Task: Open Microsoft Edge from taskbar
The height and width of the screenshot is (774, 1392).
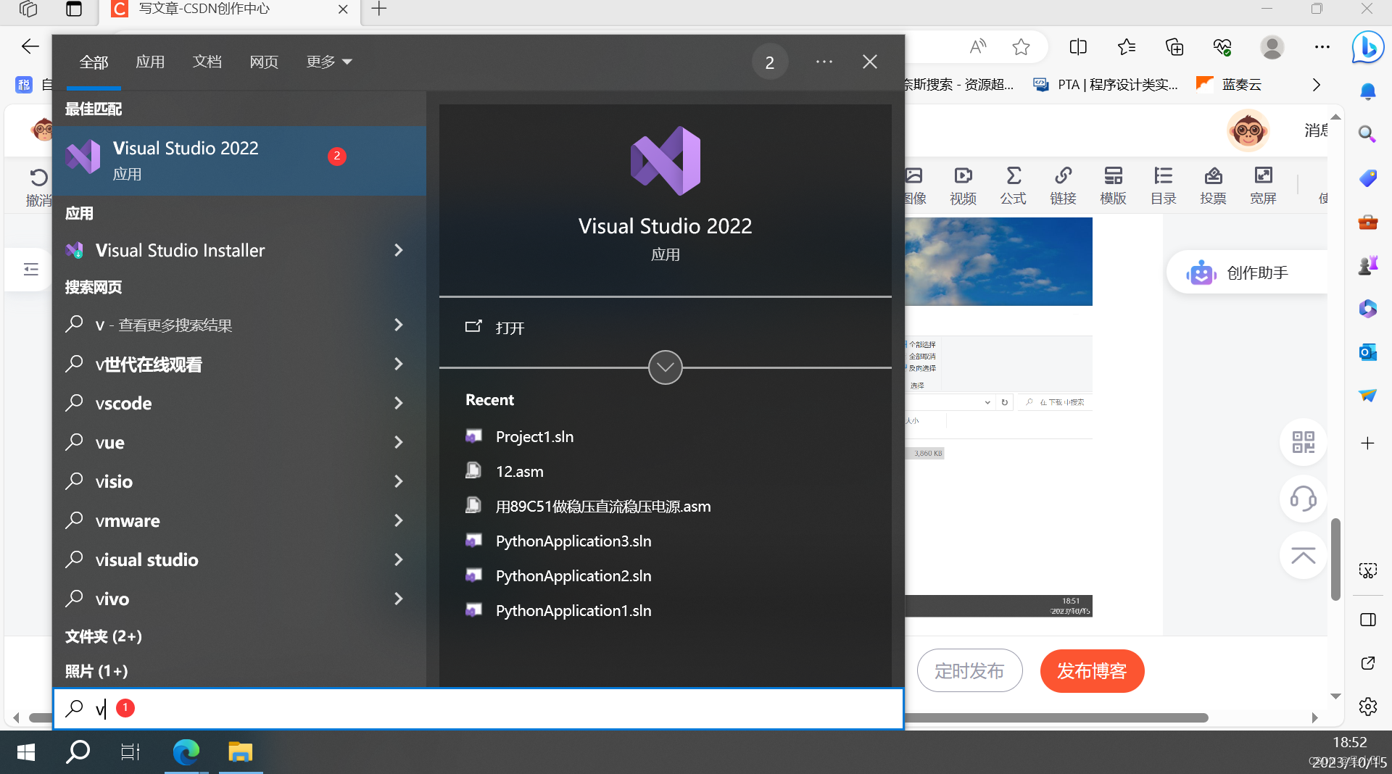Action: pos(186,752)
